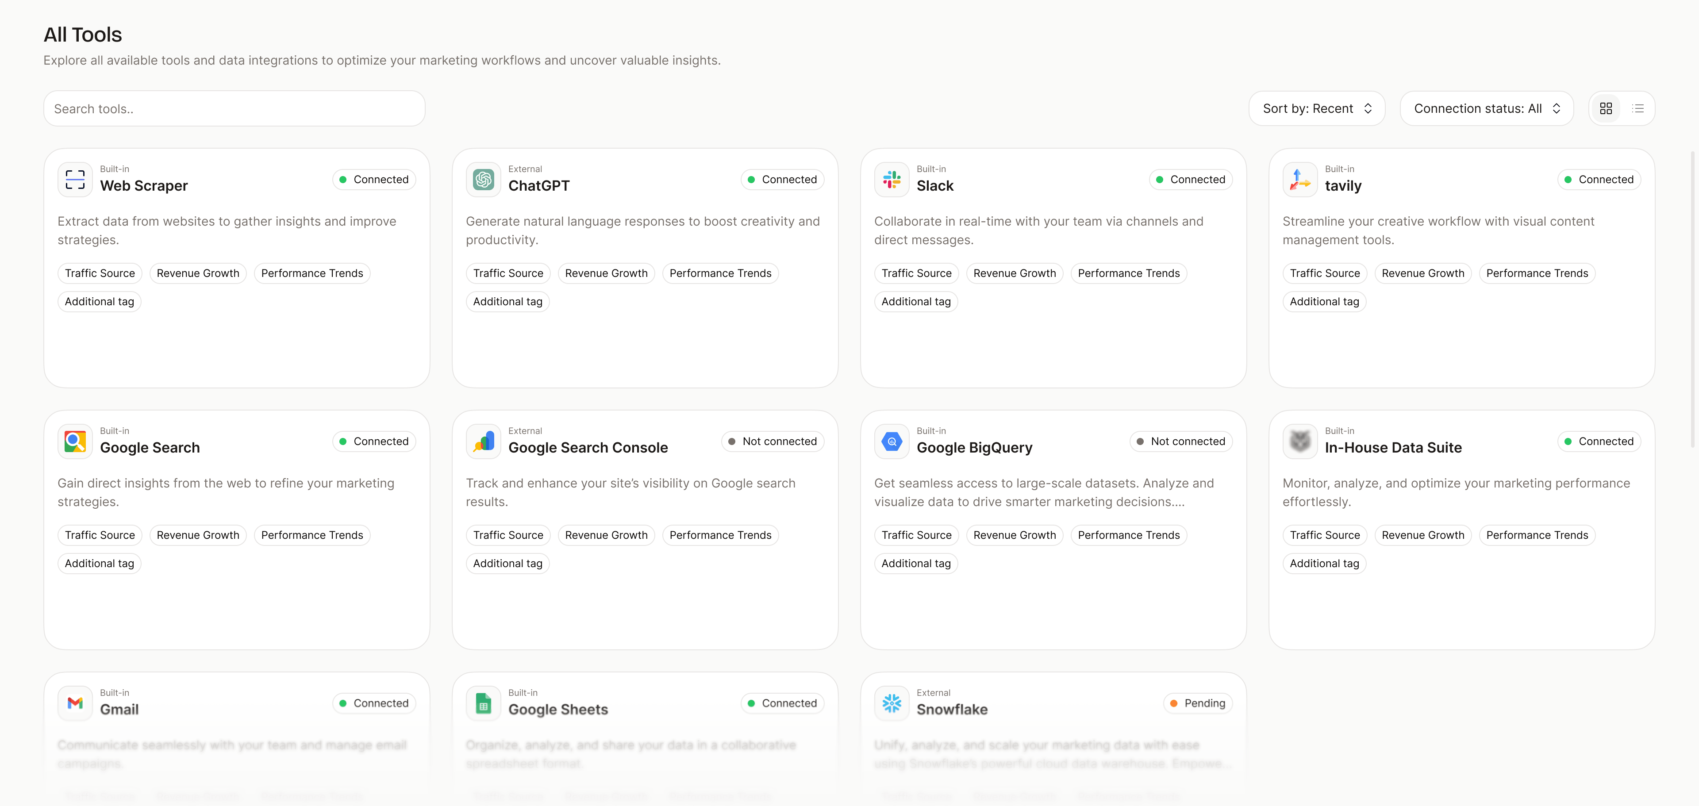Expand the Pending status on the Snowflake card
The width and height of the screenshot is (1699, 806).
1198,702
